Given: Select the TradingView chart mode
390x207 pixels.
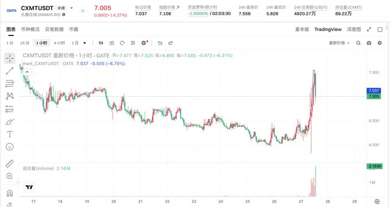Looking at the screenshot, I should pyautogui.click(x=328, y=30).
